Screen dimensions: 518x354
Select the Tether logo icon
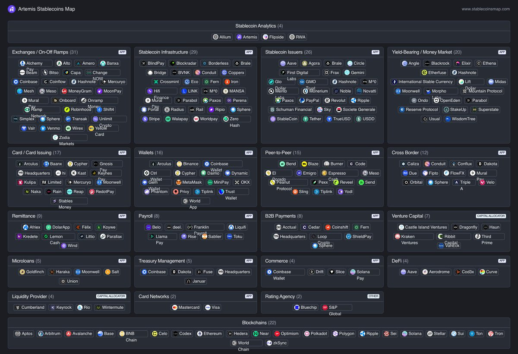point(306,119)
